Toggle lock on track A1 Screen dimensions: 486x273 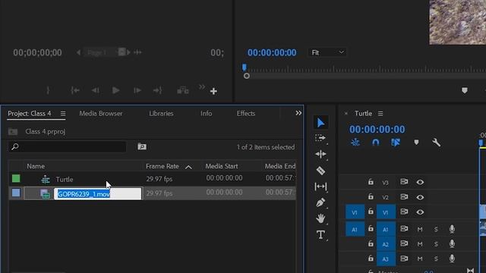click(371, 229)
